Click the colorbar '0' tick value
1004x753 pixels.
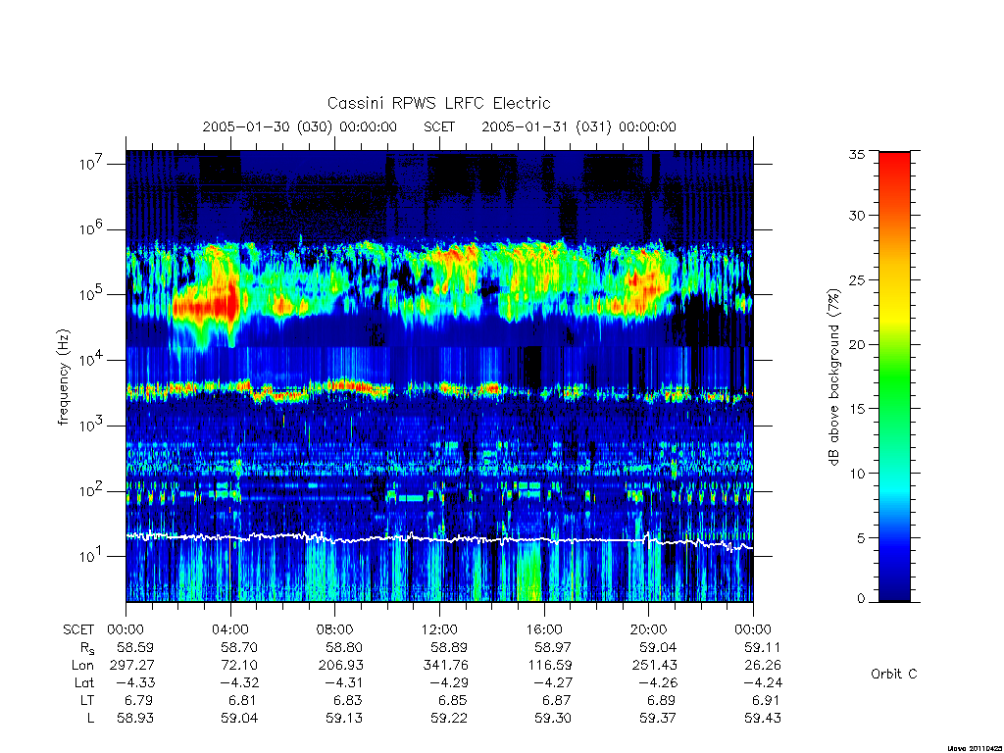861,599
